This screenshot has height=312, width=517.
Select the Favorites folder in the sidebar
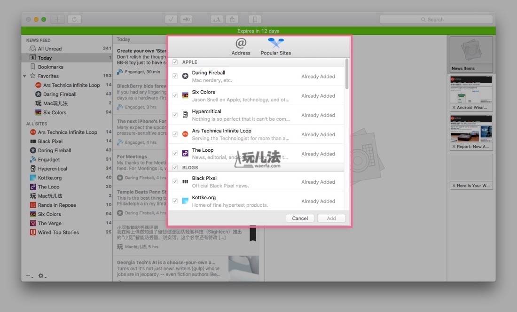click(x=67, y=76)
